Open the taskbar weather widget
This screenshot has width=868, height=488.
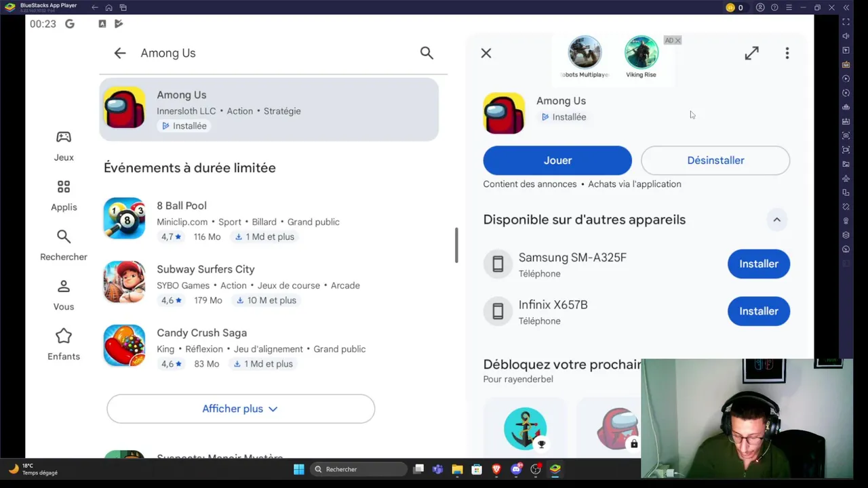coord(33,469)
